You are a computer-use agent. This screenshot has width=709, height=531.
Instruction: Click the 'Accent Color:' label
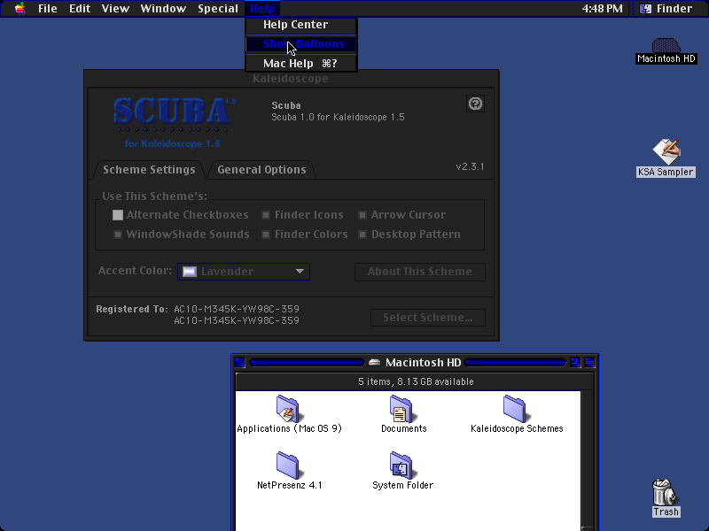(x=135, y=271)
